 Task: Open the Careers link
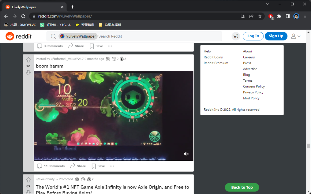(x=249, y=57)
